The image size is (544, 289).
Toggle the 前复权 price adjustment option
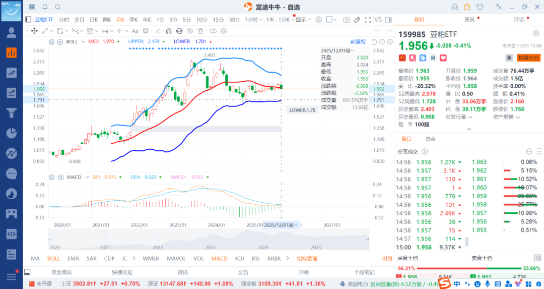358,41
